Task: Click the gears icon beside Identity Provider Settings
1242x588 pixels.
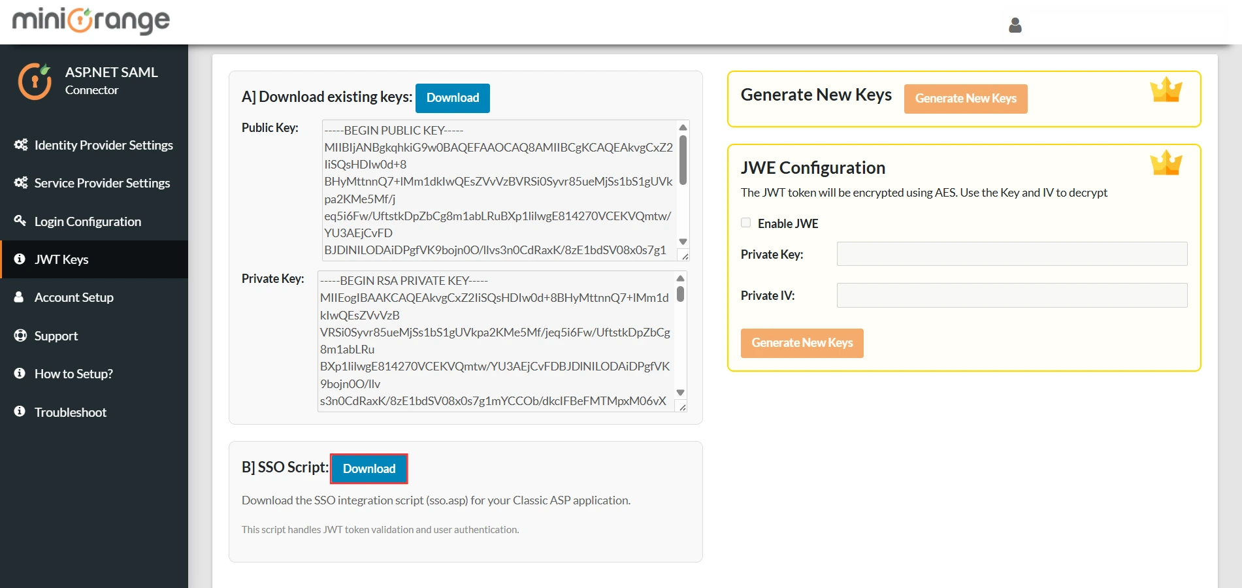Action: point(21,144)
